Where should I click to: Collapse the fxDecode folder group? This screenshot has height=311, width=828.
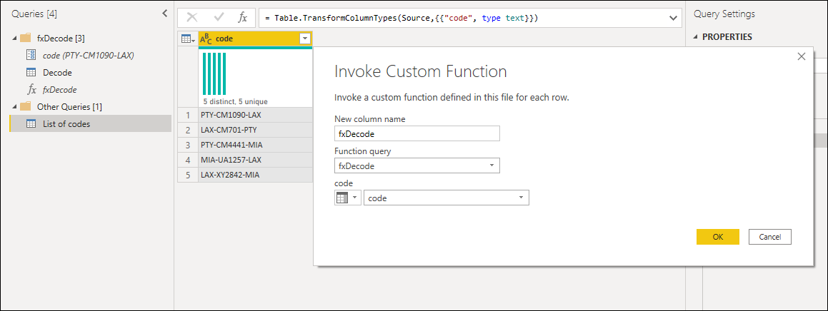(15, 38)
